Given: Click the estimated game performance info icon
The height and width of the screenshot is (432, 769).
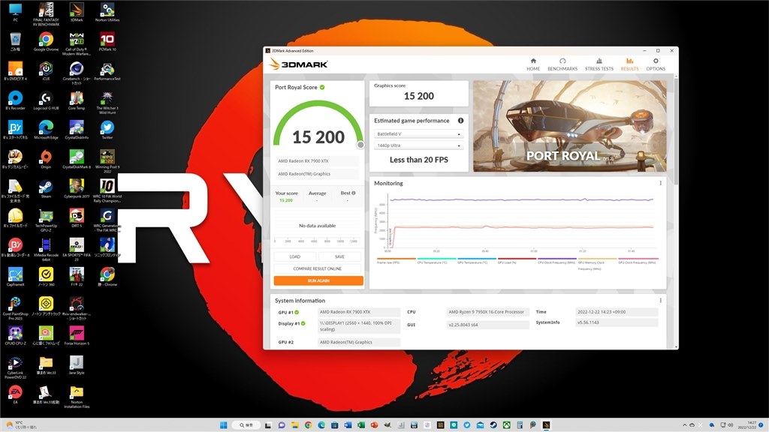Looking at the screenshot, I should click(460, 121).
